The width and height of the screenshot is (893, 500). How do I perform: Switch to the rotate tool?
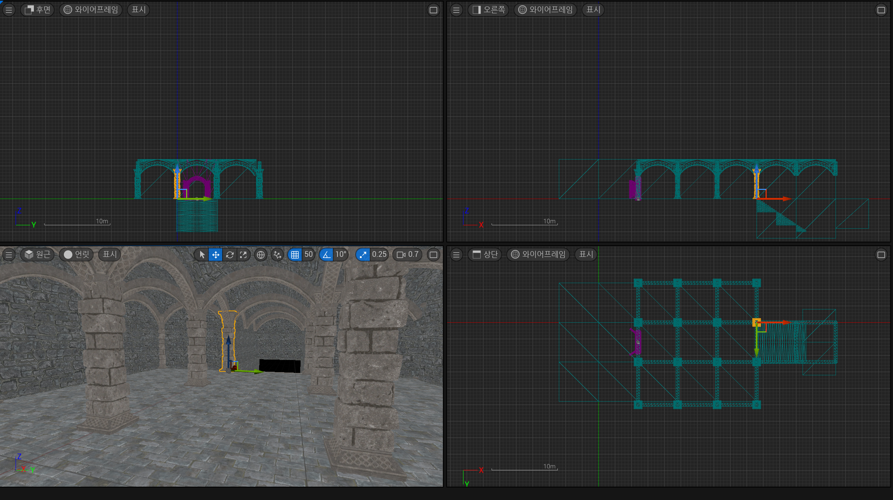click(229, 255)
